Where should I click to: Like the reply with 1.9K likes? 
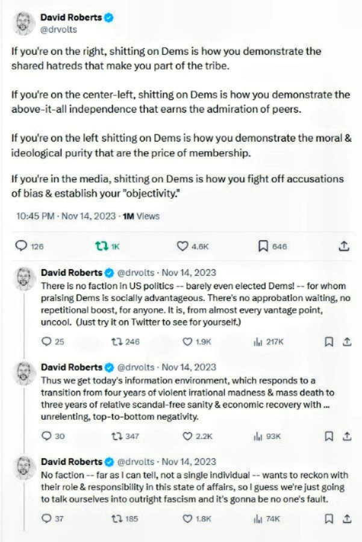[187, 341]
